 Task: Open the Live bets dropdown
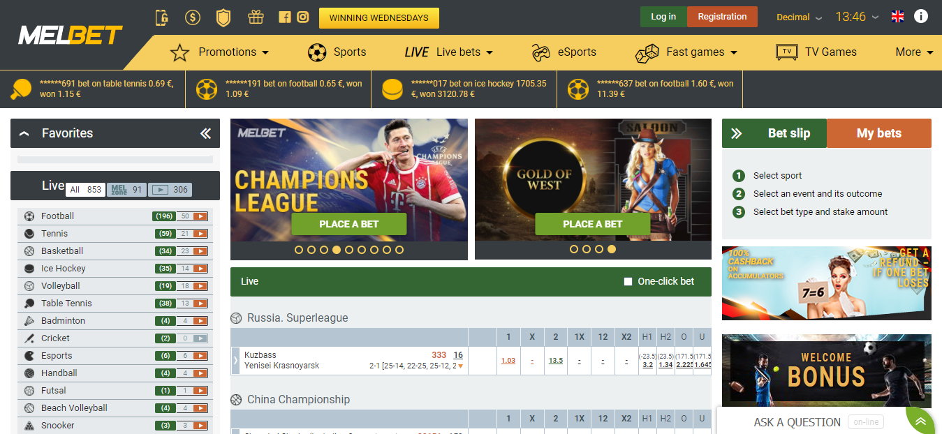[x=449, y=52]
